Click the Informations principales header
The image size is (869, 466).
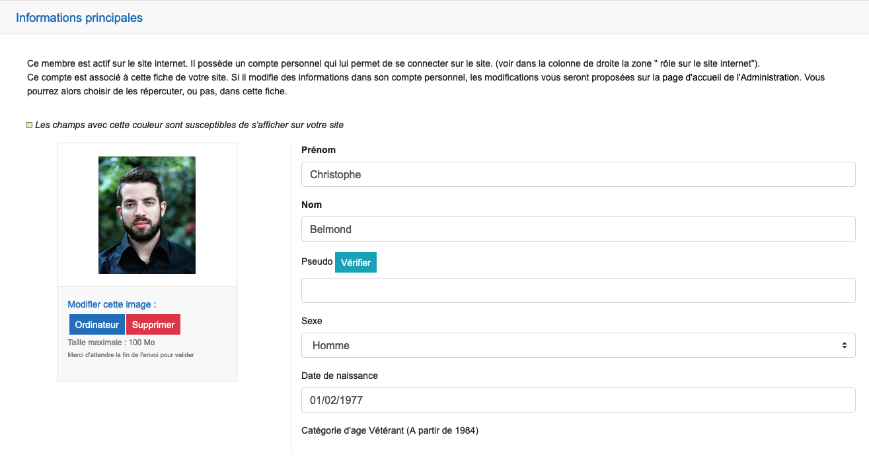pyautogui.click(x=79, y=18)
